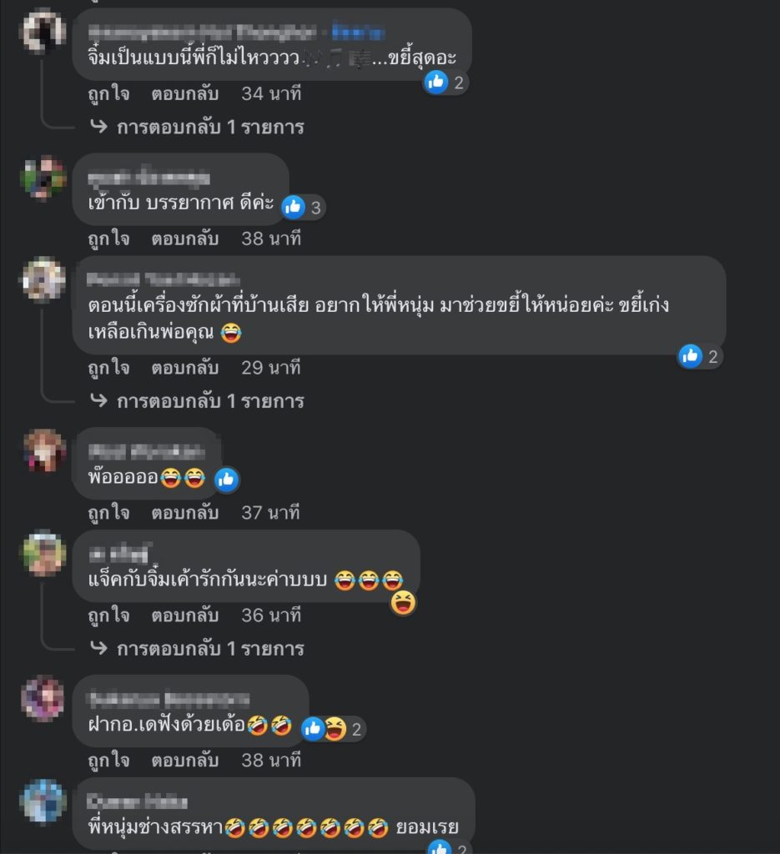The height and width of the screenshot is (854, 780).
Task: Expand การตอบกลับ 1 รายการ under the 36 นาที comment
Action: coord(198,649)
